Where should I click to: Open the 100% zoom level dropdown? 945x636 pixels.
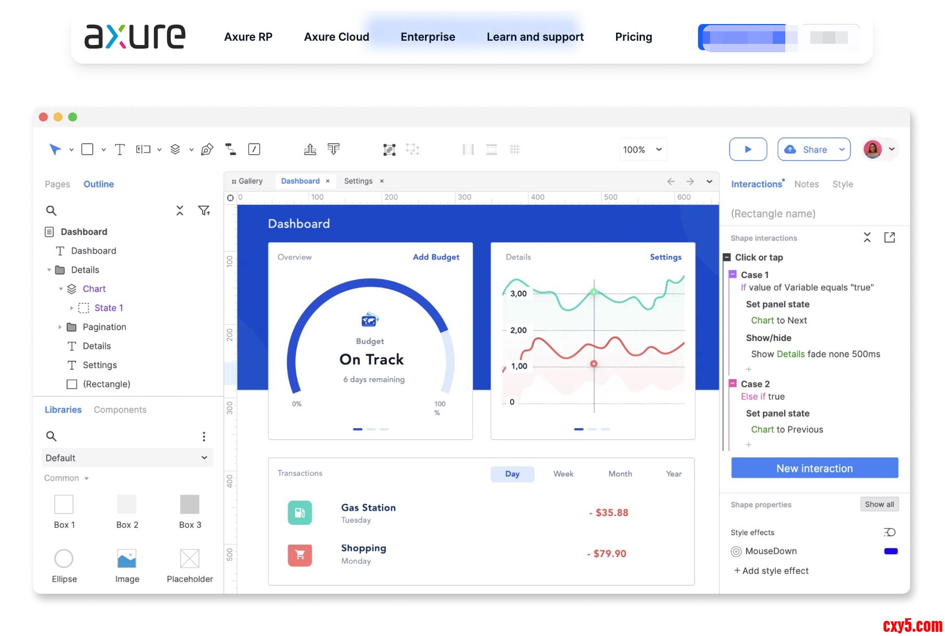pos(642,150)
